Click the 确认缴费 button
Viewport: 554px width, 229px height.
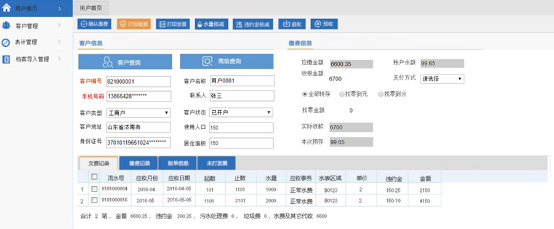(x=94, y=24)
